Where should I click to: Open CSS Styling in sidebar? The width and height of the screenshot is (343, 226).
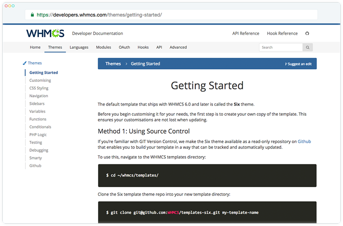pos(39,88)
